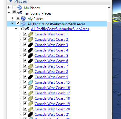The image size is (121, 119).
Task: Click the tan polygon icon for Canada West Coast 8
Action: click(30, 72)
